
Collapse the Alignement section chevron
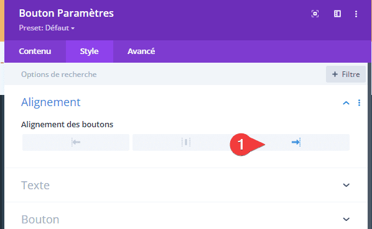click(x=346, y=103)
